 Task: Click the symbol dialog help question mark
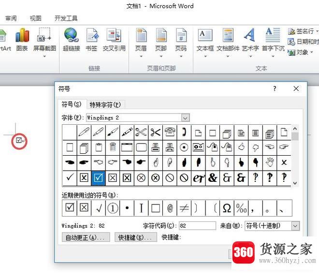[275, 88]
